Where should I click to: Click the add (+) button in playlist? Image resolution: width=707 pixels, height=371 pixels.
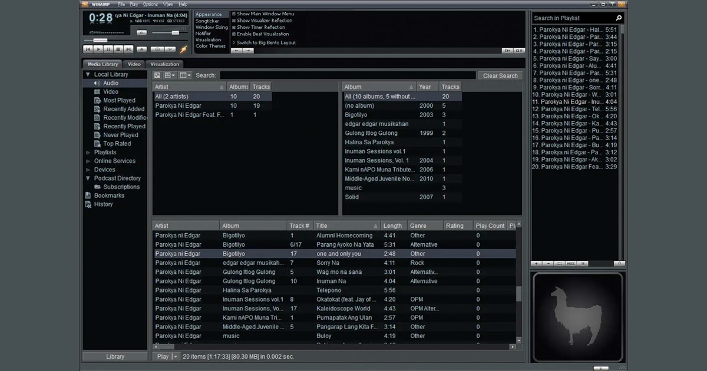(x=537, y=263)
